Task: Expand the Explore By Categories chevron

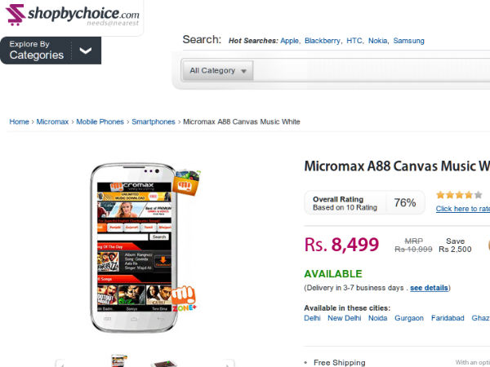Action: (x=86, y=51)
